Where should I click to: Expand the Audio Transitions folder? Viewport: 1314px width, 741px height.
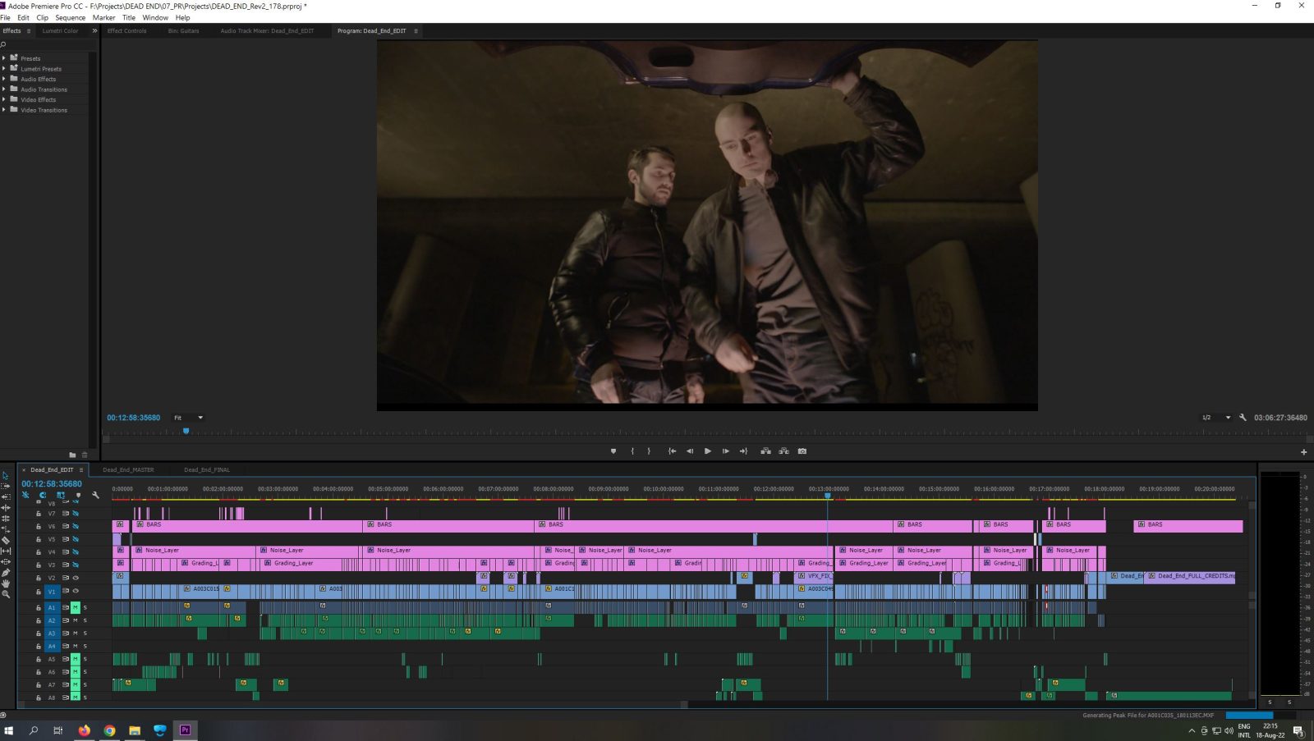coord(4,89)
